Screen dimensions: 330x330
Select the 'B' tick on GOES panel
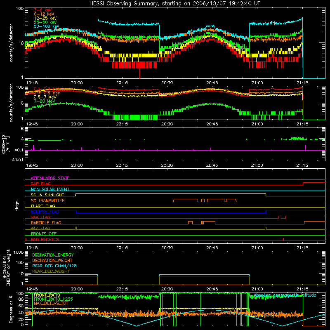22,129
